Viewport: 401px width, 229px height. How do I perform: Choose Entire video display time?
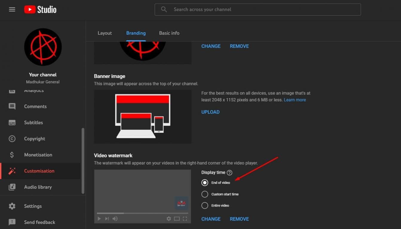205,206
